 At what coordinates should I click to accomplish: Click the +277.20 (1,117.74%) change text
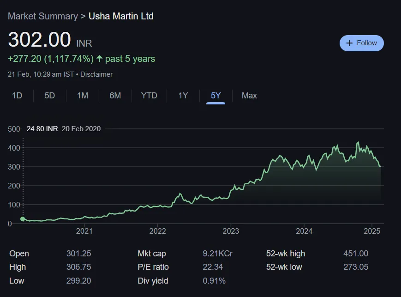point(51,59)
